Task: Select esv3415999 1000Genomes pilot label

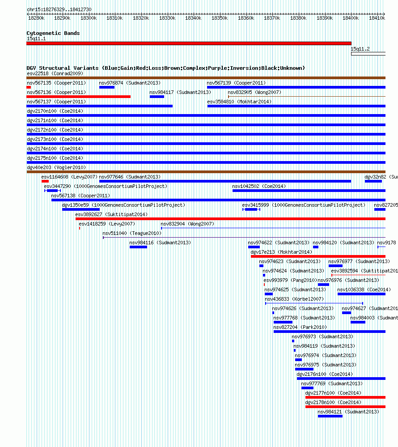Action: tap(303, 205)
